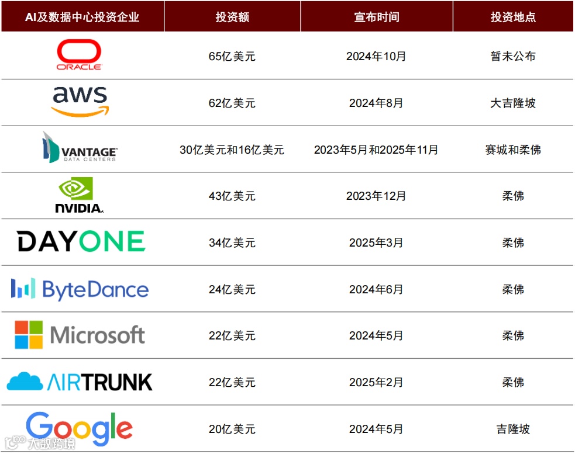Image resolution: width=575 pixels, height=454 pixels.
Task: Click the 2025年3月 date cell
Action: click(376, 242)
